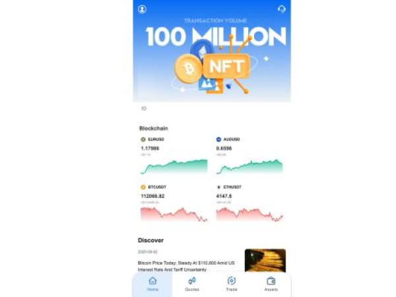
Task: Open the AUDUSD green price chart
Action: click(249, 167)
